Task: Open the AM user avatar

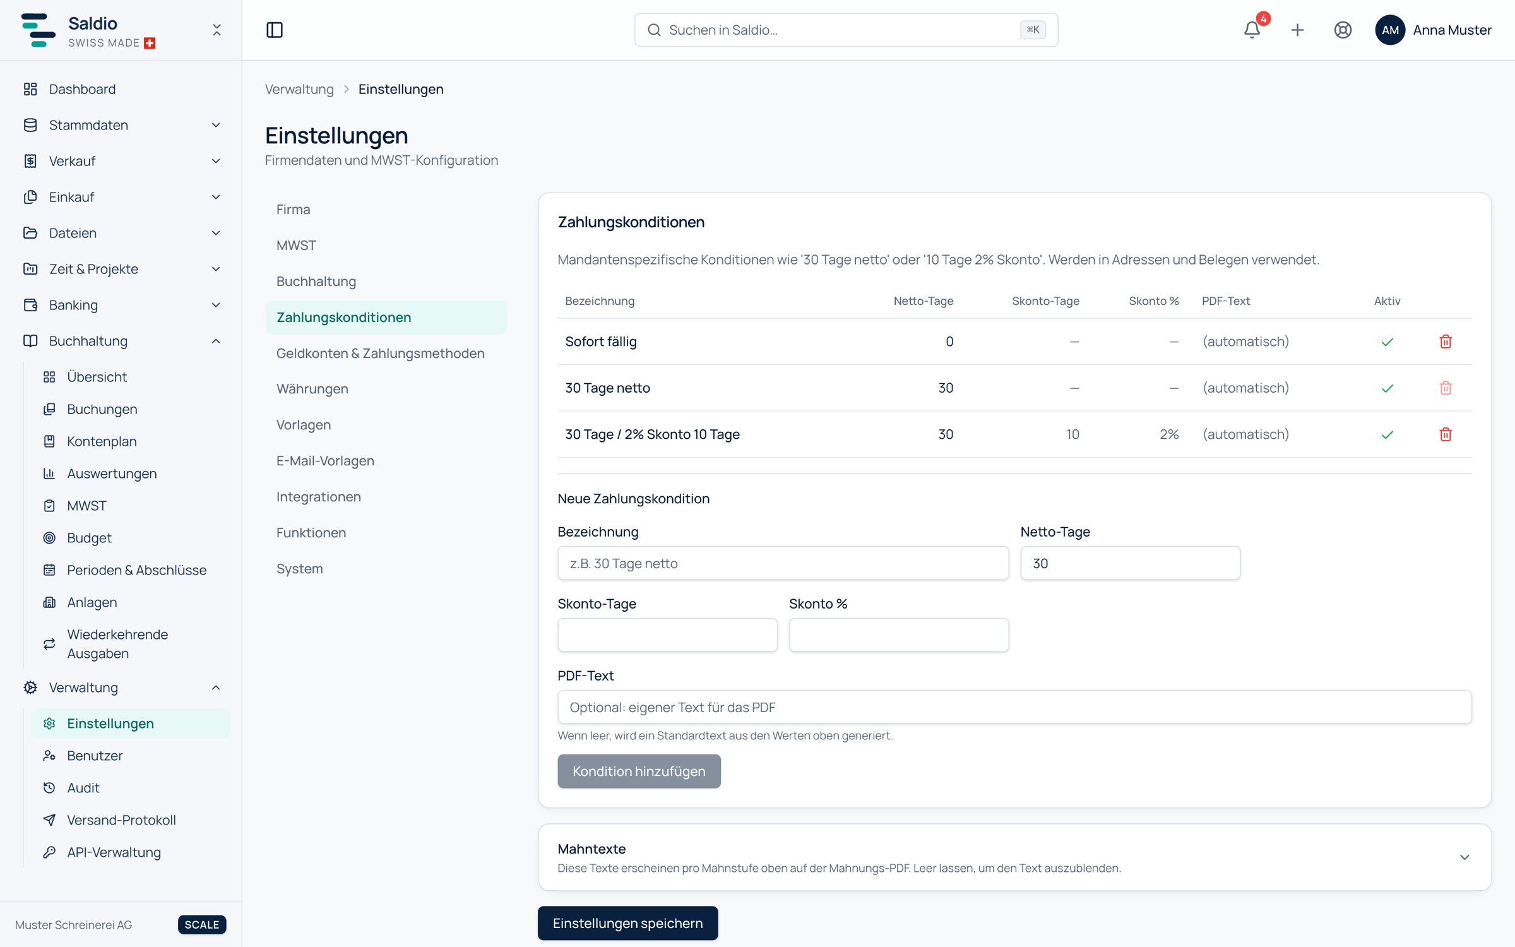Action: click(1390, 30)
